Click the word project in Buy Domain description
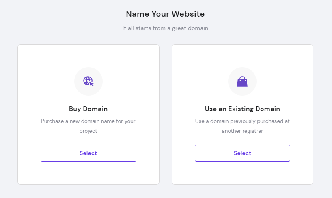The image size is (332, 198). tap(88, 131)
